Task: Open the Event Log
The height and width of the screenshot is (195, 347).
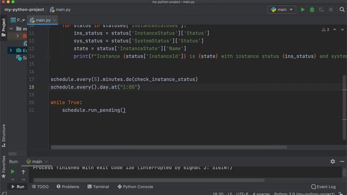Action: [323, 187]
